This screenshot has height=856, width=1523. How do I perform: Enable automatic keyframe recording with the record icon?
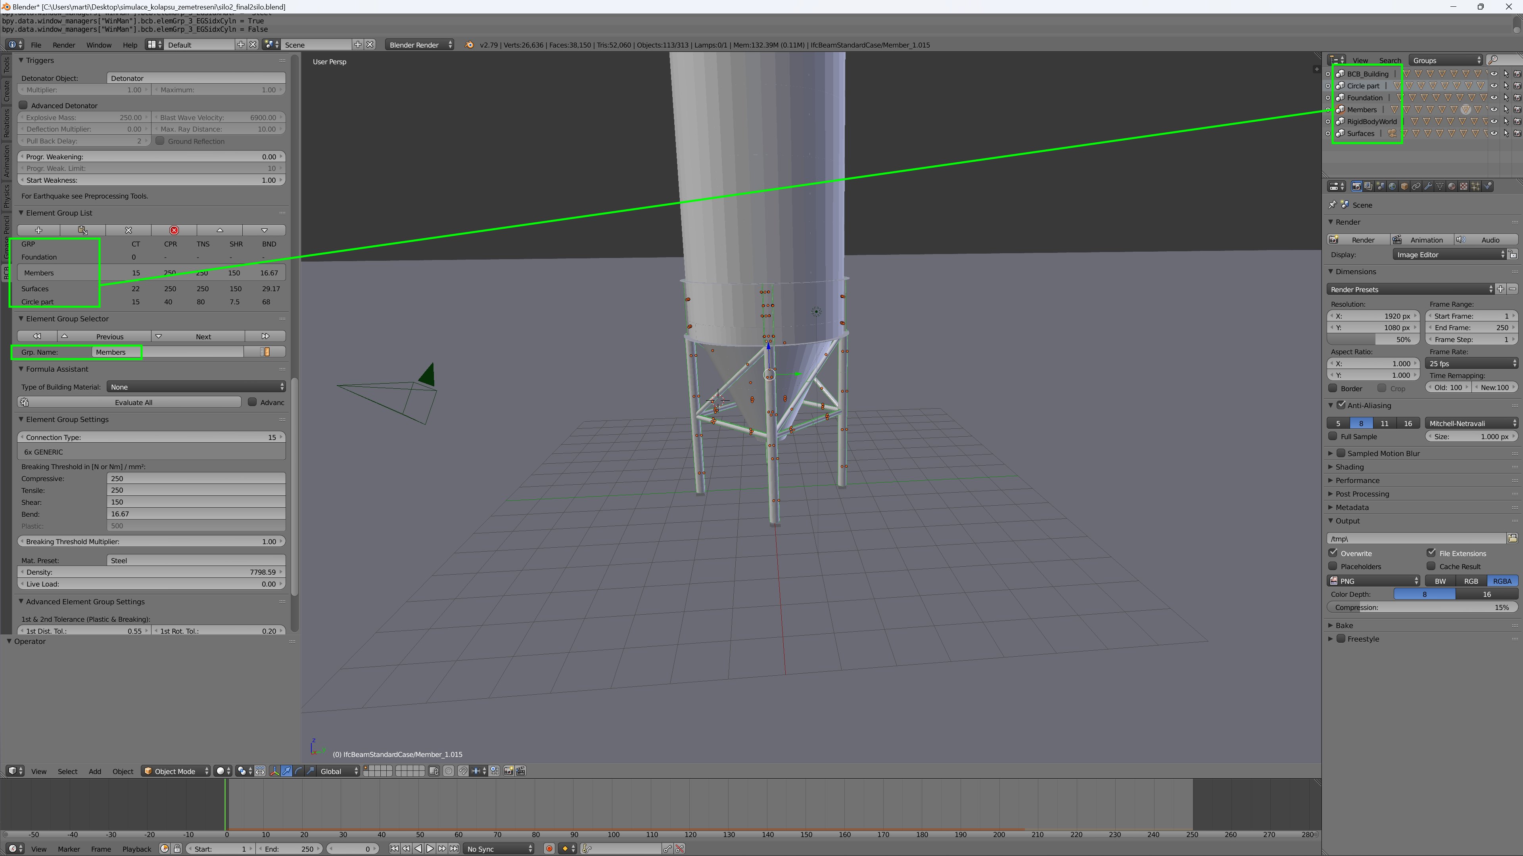coord(549,849)
